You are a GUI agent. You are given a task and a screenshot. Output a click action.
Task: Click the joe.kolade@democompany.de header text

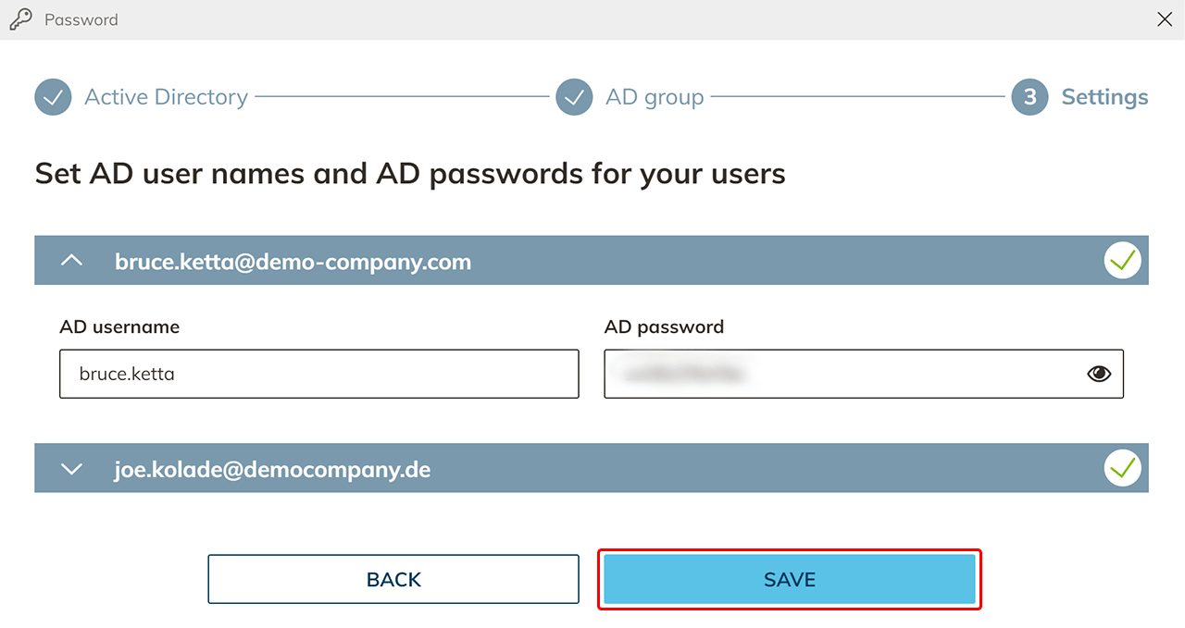tap(272, 469)
